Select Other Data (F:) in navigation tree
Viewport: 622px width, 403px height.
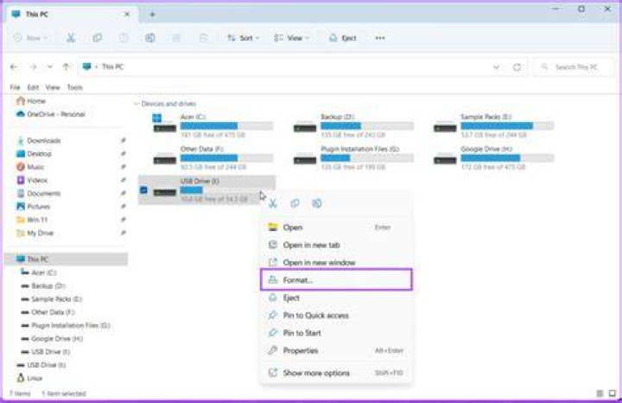point(48,312)
